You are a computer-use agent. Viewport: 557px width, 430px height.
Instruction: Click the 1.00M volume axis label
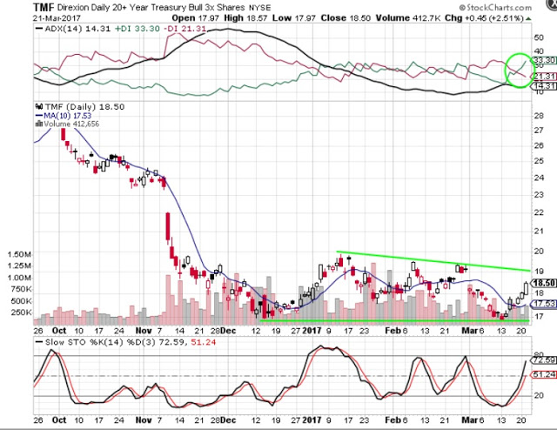[x=19, y=278]
